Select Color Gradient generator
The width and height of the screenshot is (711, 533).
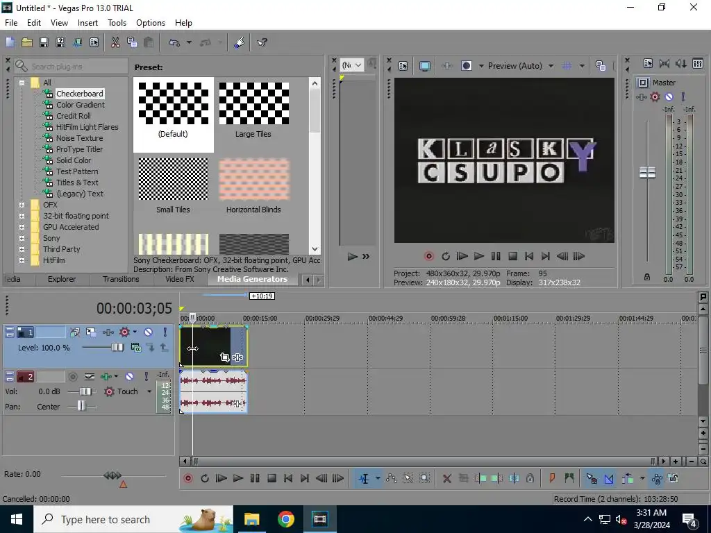coord(81,105)
